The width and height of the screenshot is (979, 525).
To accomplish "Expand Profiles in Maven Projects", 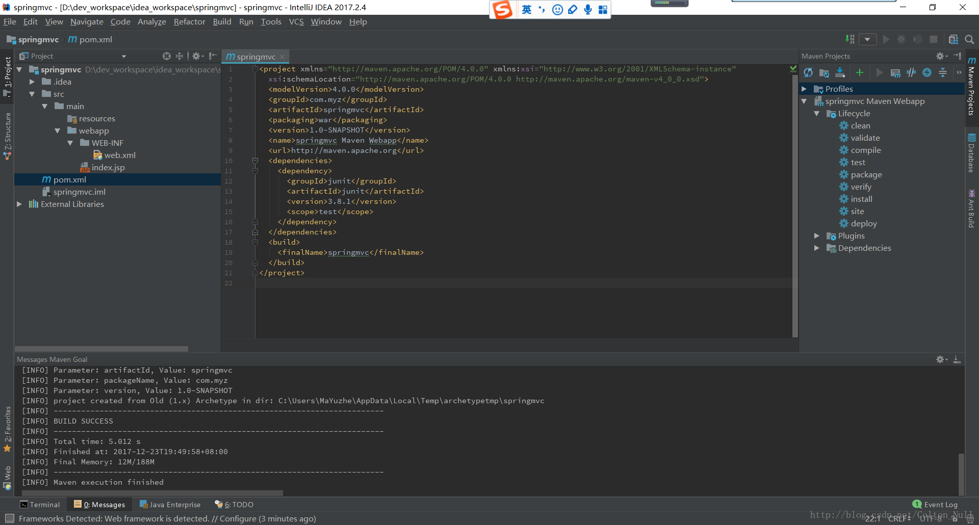I will (805, 89).
